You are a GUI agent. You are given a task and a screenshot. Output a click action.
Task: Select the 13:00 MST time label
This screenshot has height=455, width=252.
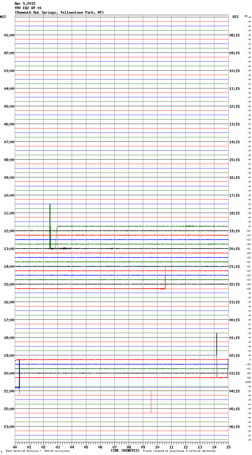pyautogui.click(x=9, y=249)
